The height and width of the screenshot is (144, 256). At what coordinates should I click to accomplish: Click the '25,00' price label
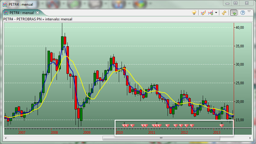pos(240,83)
